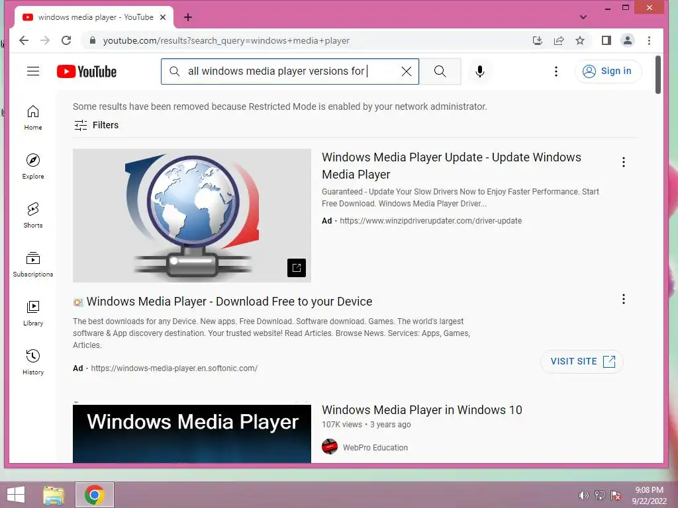Screen dimensions: 678x508
Task: Open the Chrome profile avatar
Action: (x=628, y=40)
